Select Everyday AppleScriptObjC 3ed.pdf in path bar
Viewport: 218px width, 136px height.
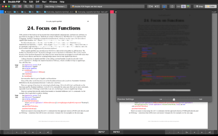coord(92,12)
